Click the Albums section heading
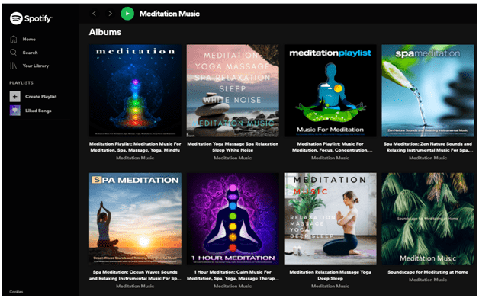 click(x=105, y=32)
